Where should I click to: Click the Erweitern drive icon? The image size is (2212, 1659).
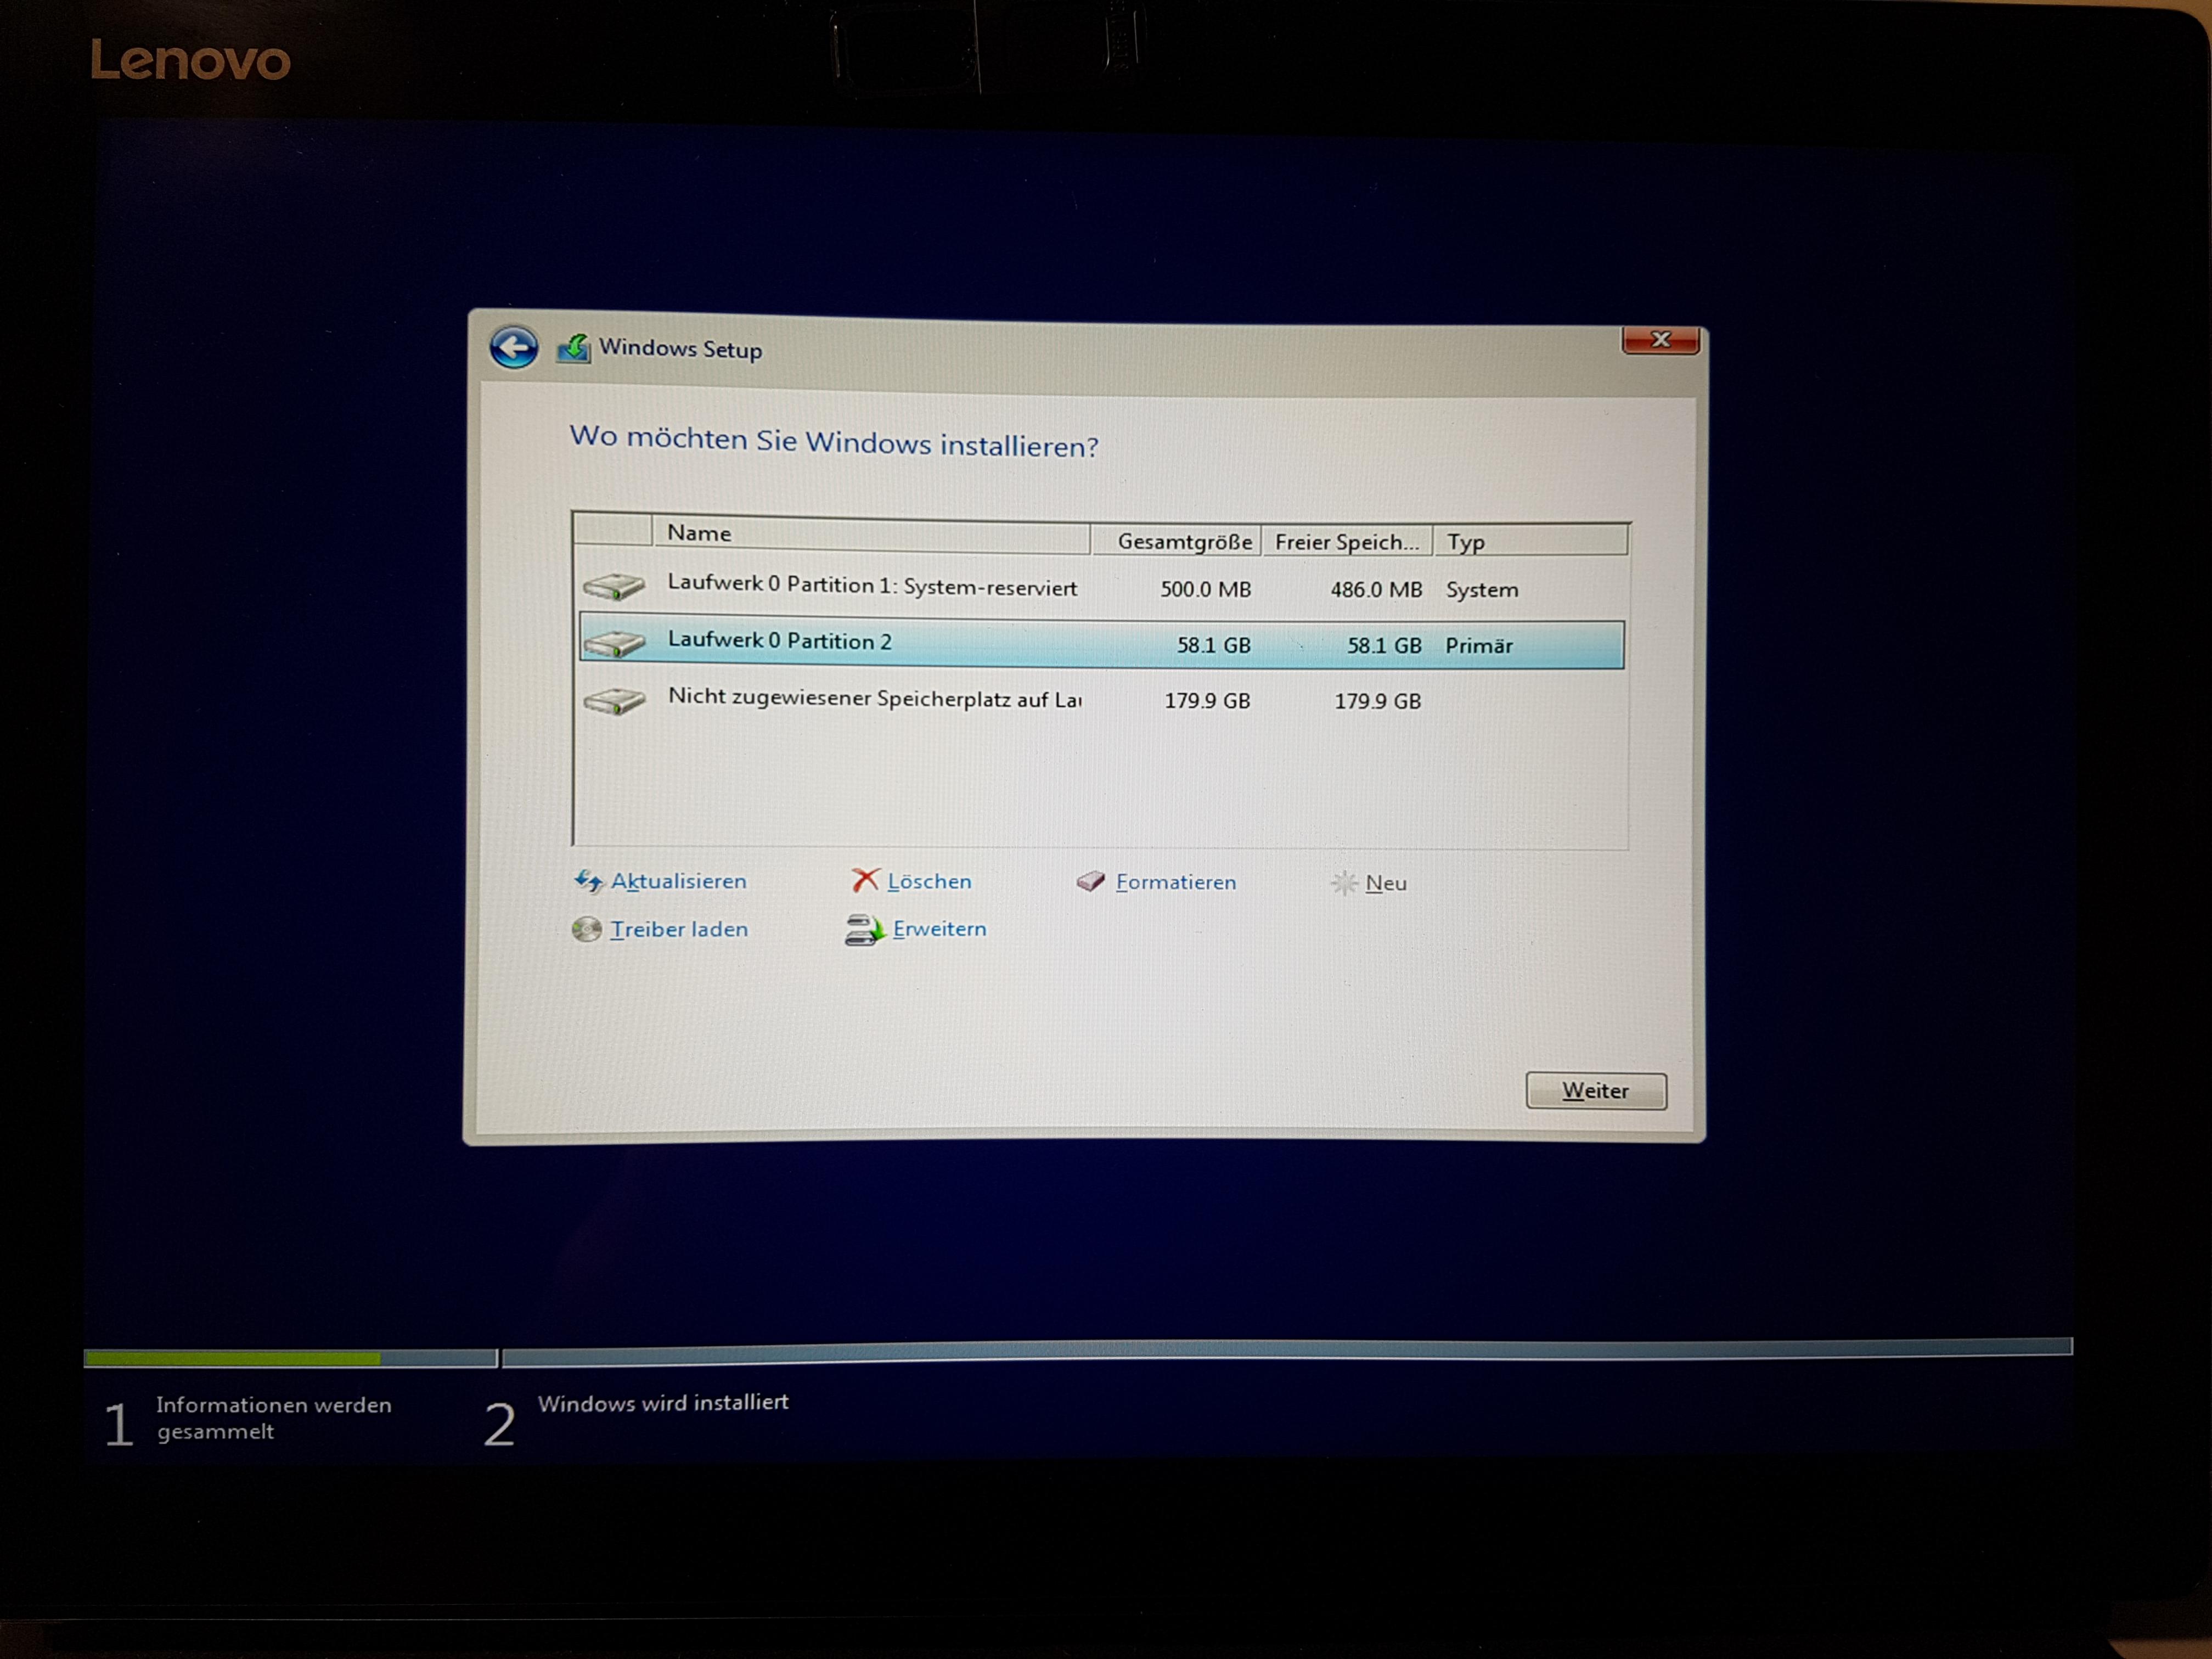[864, 930]
